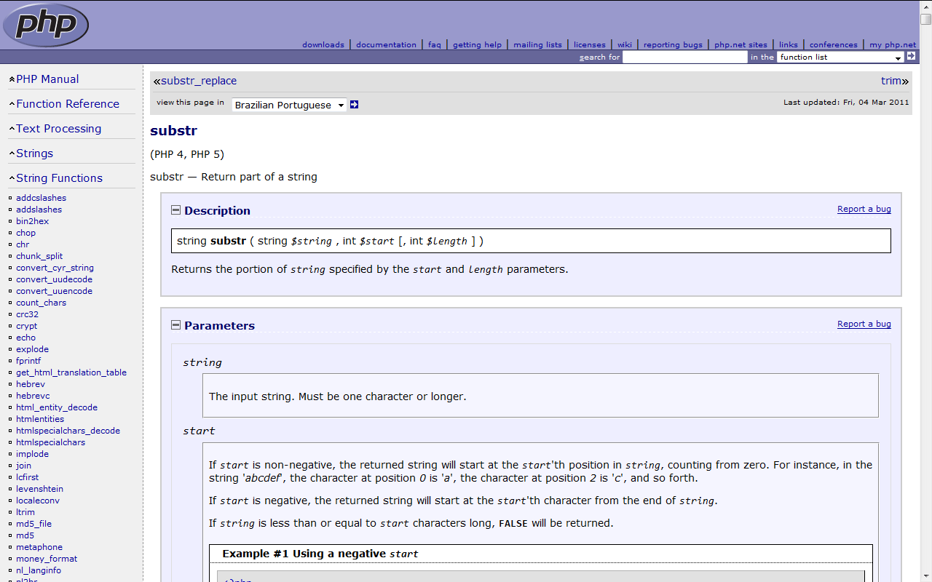Open chunk_split function link
The width and height of the screenshot is (932, 582).
(39, 256)
